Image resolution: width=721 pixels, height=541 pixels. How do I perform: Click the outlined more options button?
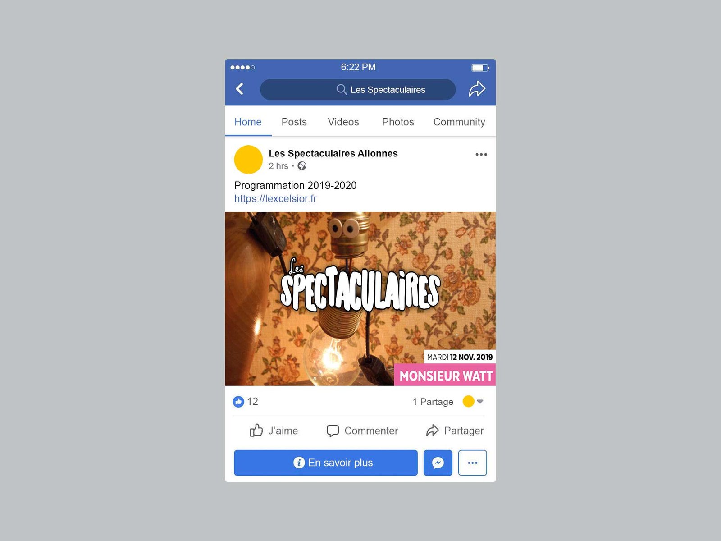pos(473,463)
